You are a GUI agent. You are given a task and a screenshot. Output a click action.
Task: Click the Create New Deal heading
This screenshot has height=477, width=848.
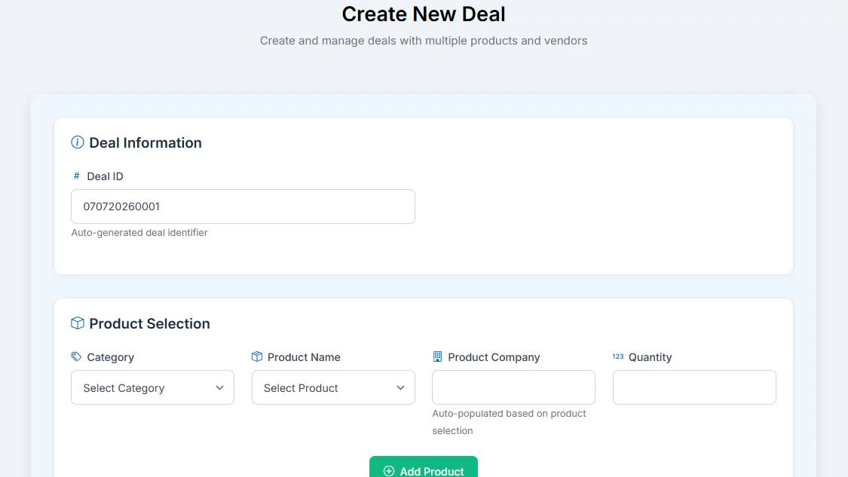tap(424, 14)
